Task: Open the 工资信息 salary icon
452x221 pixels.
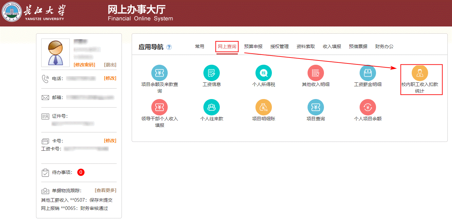Action: tap(212, 73)
